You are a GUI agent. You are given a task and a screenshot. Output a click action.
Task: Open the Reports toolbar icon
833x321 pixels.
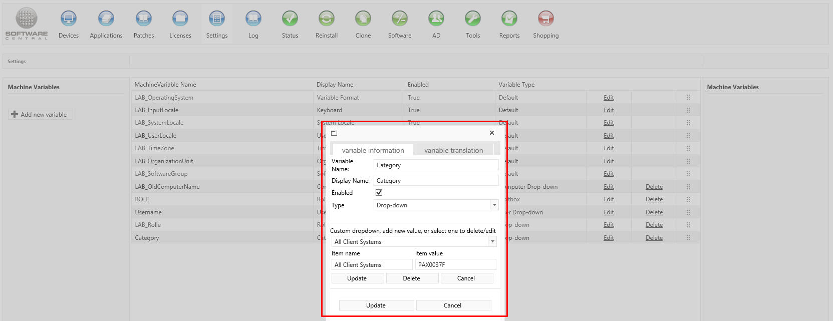coord(509,19)
